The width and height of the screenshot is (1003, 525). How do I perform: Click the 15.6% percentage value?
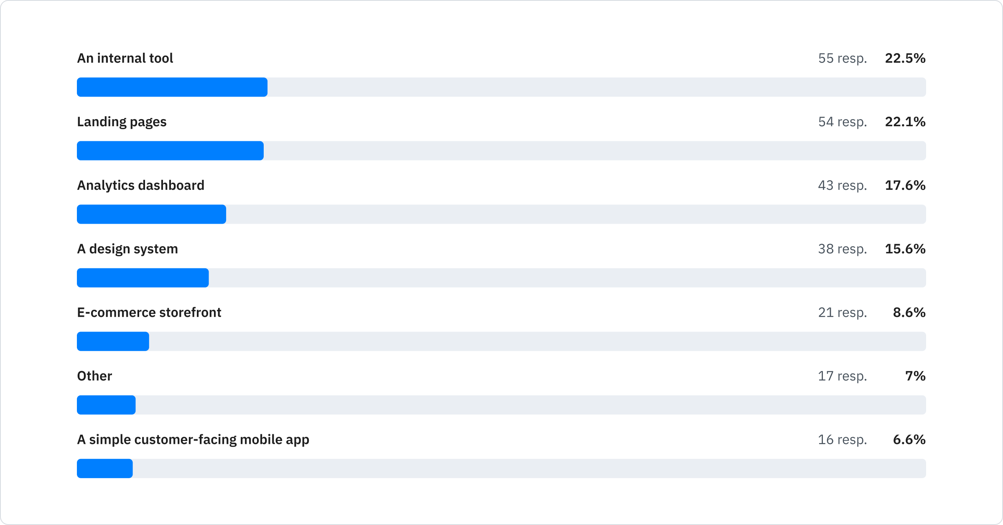coord(905,249)
